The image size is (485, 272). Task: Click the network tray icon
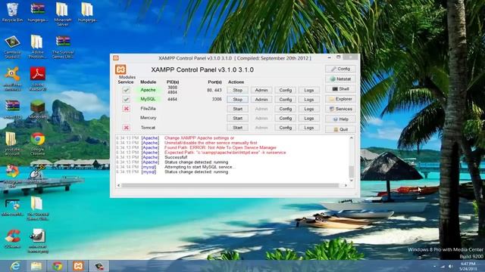pos(443,266)
